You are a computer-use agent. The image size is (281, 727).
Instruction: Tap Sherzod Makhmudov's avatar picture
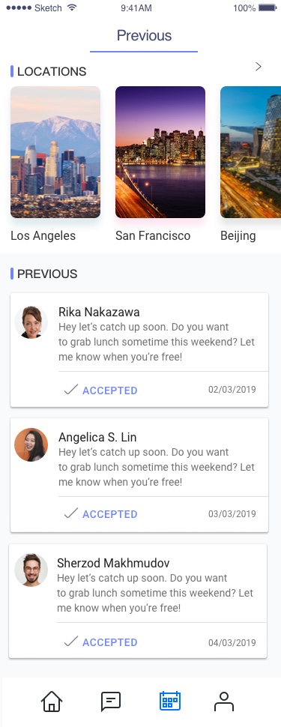31,570
